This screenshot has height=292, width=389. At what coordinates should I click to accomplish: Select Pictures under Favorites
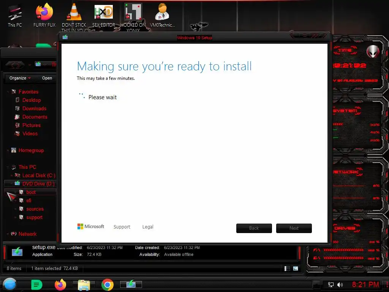coord(31,125)
